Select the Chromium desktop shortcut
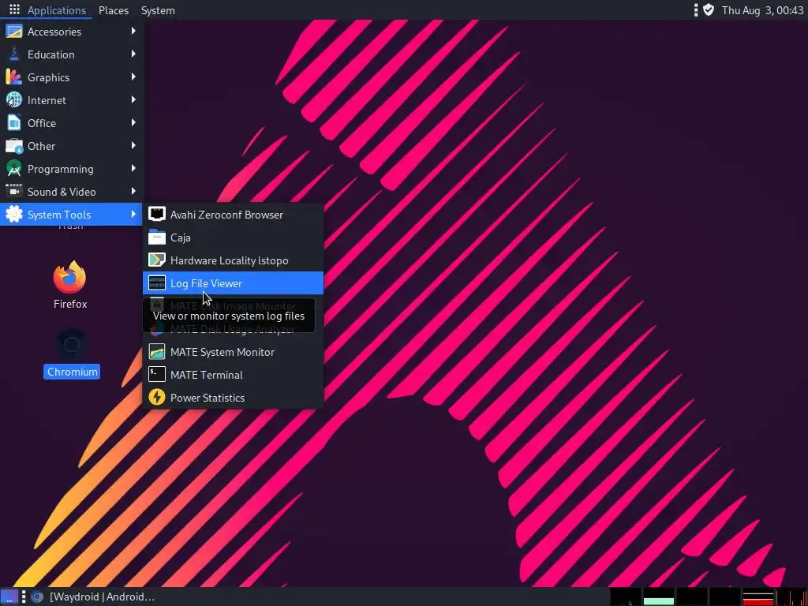The image size is (808, 606). tap(72, 353)
